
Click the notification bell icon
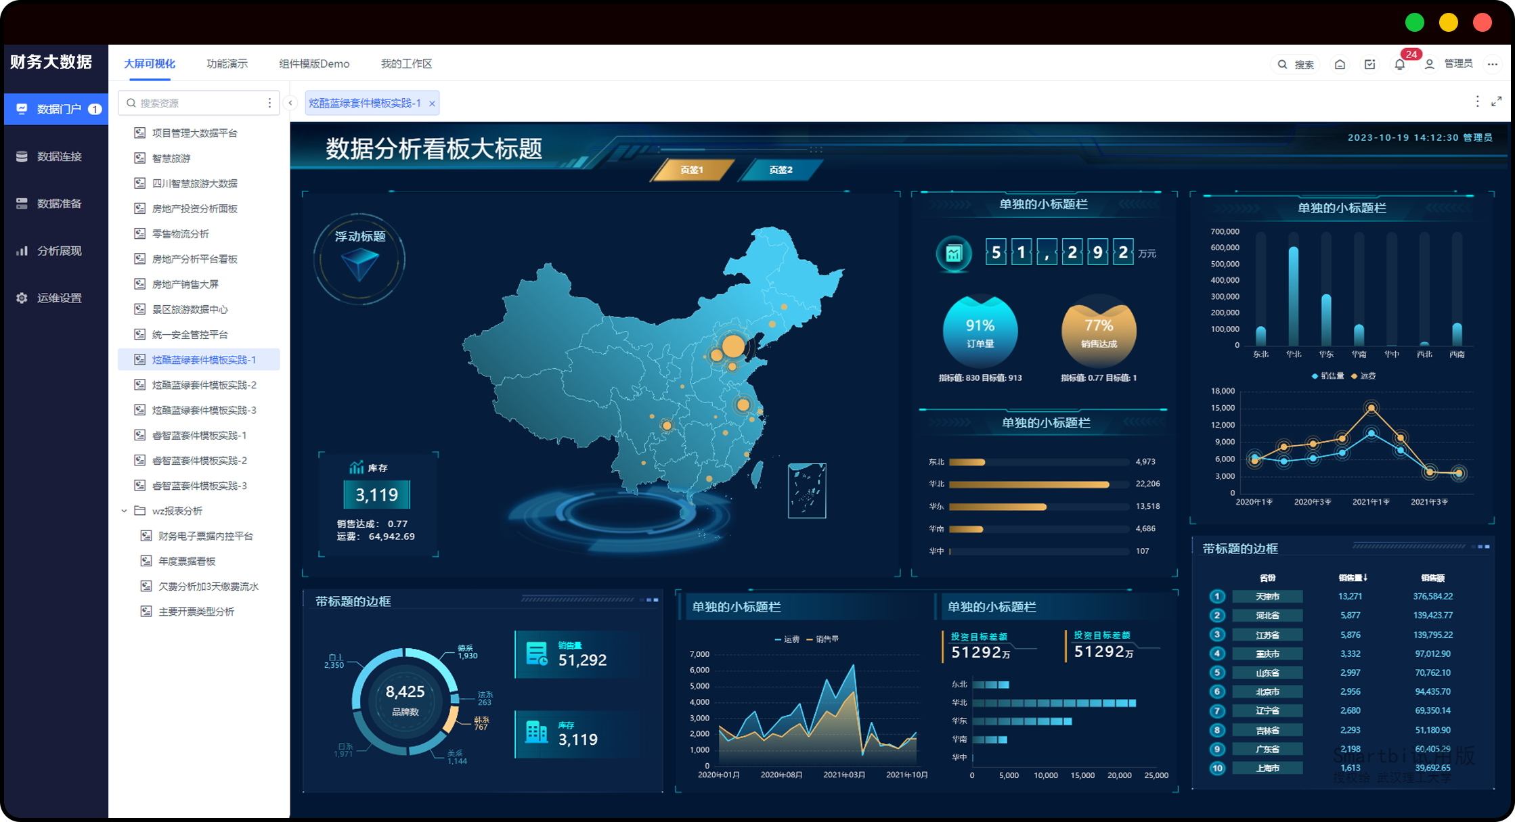point(1399,65)
